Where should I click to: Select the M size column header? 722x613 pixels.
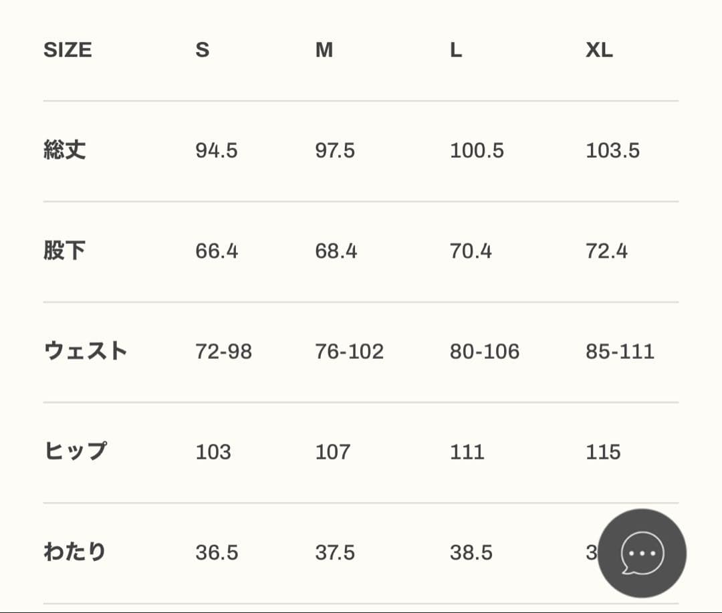[x=324, y=49]
